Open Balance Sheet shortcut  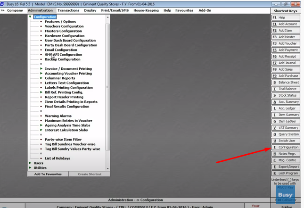(x=286, y=83)
